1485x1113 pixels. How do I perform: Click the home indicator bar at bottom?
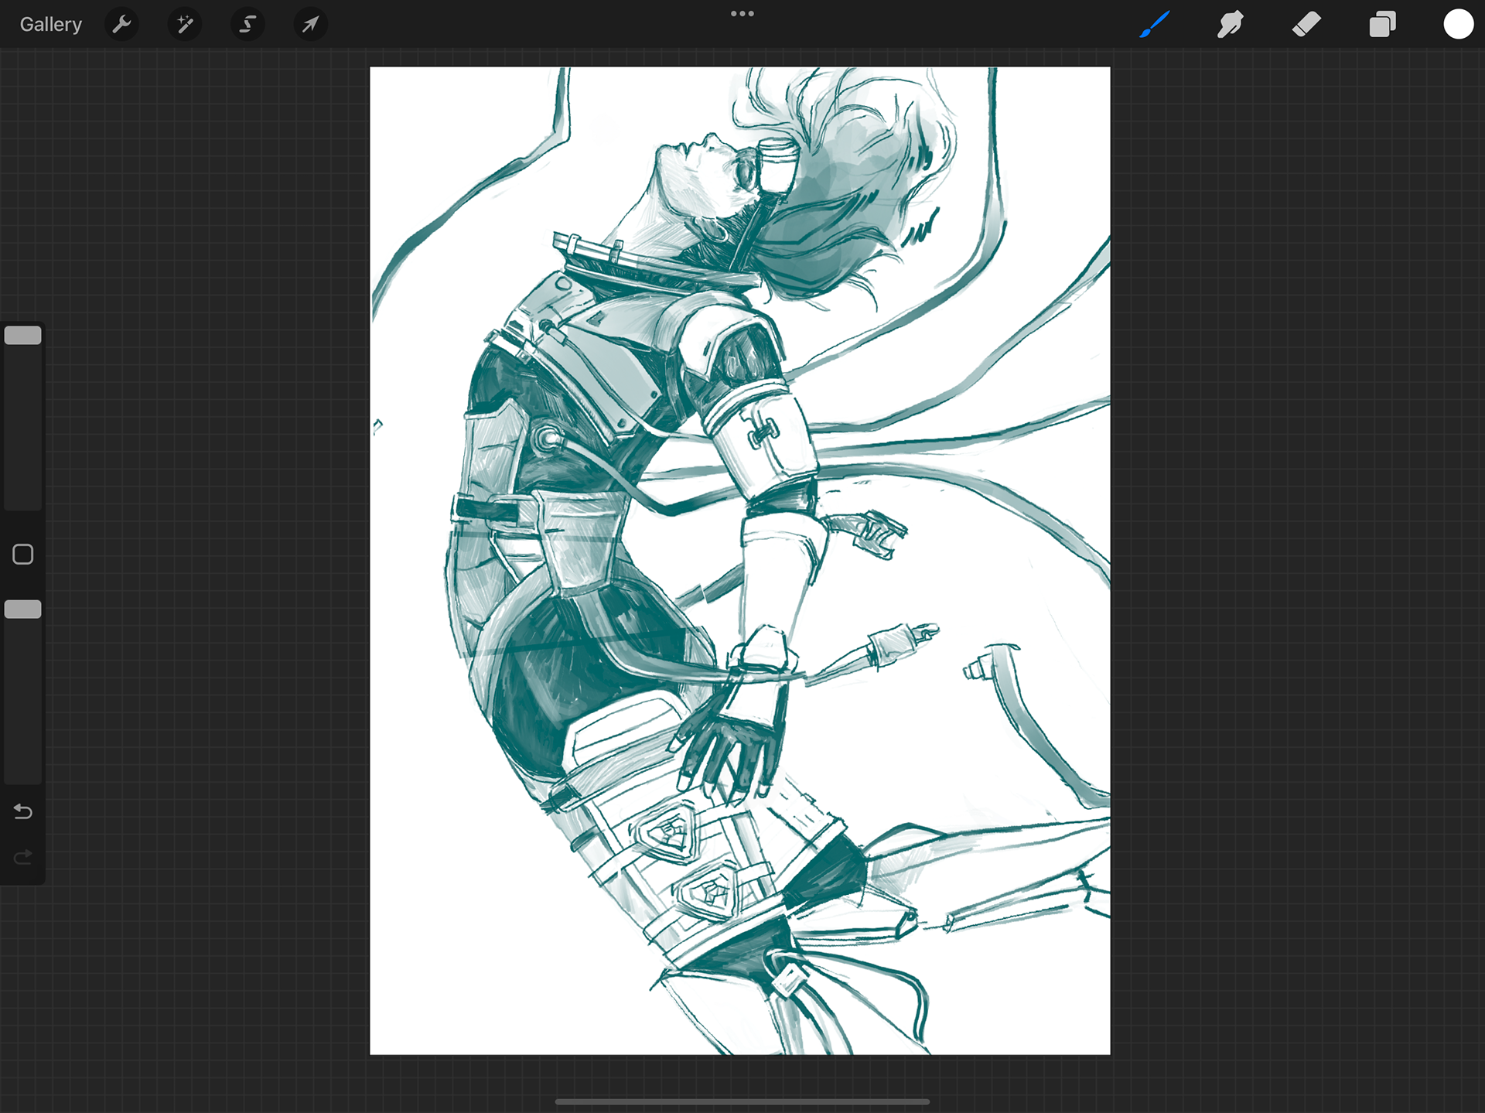click(x=742, y=1101)
